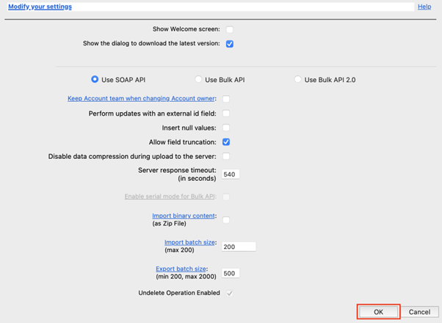Click Export batch size input field
This screenshot has width=442, height=323.
[231, 273]
